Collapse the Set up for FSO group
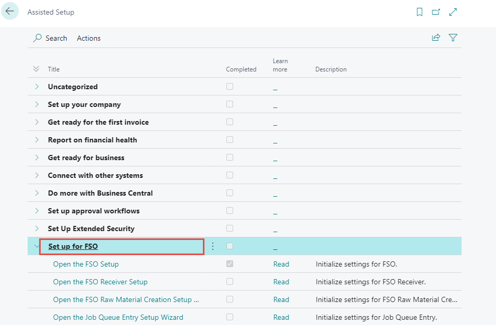The width and height of the screenshot is (496, 325). tap(37, 246)
